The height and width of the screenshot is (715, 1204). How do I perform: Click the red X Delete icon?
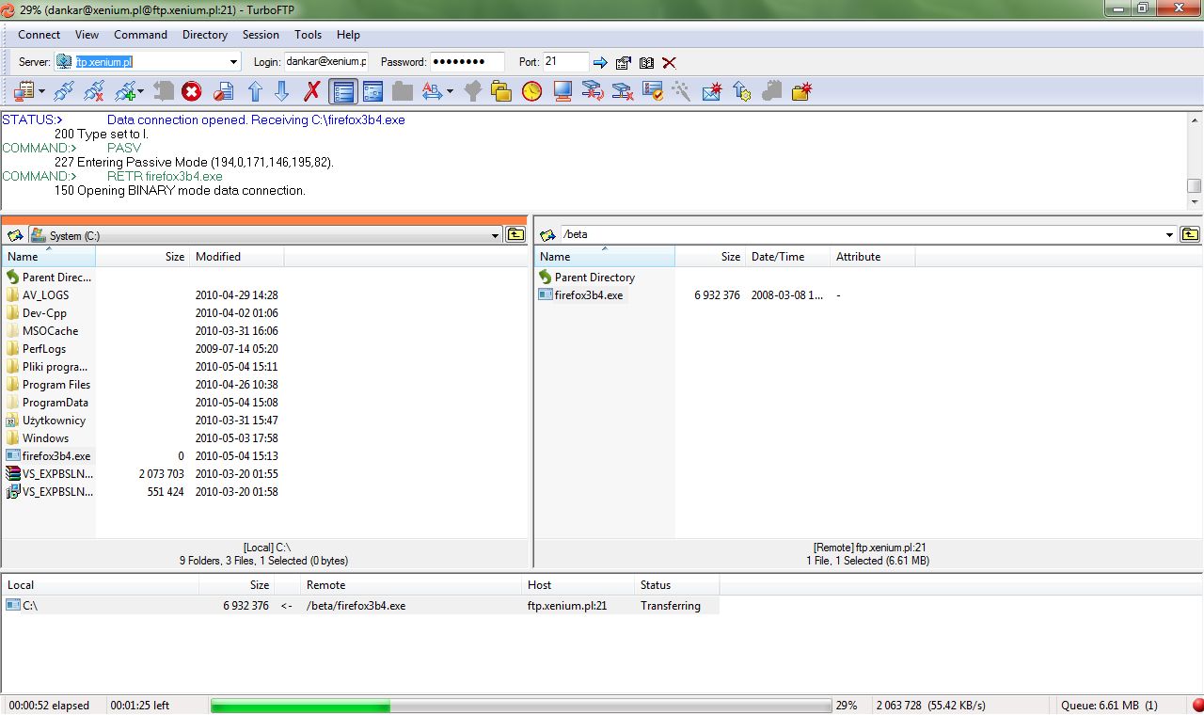pos(311,91)
